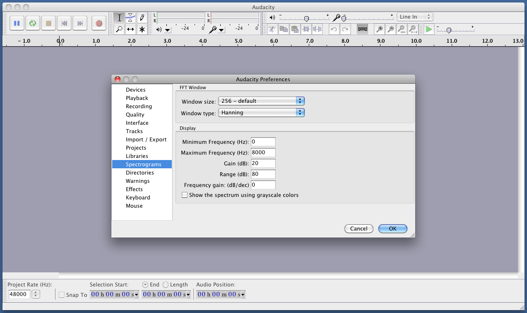The image size is (527, 313).
Task: Pick the Time Shift tool
Action: pyautogui.click(x=130, y=29)
